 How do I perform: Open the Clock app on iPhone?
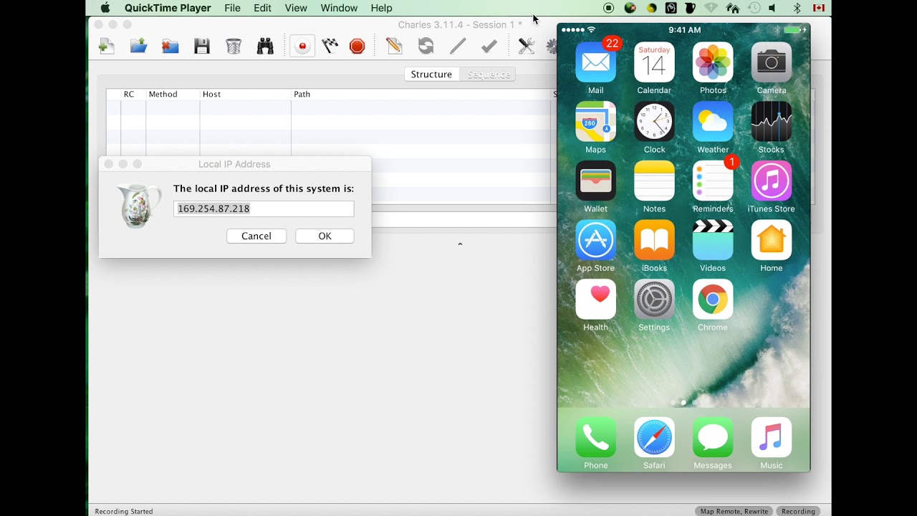point(654,121)
